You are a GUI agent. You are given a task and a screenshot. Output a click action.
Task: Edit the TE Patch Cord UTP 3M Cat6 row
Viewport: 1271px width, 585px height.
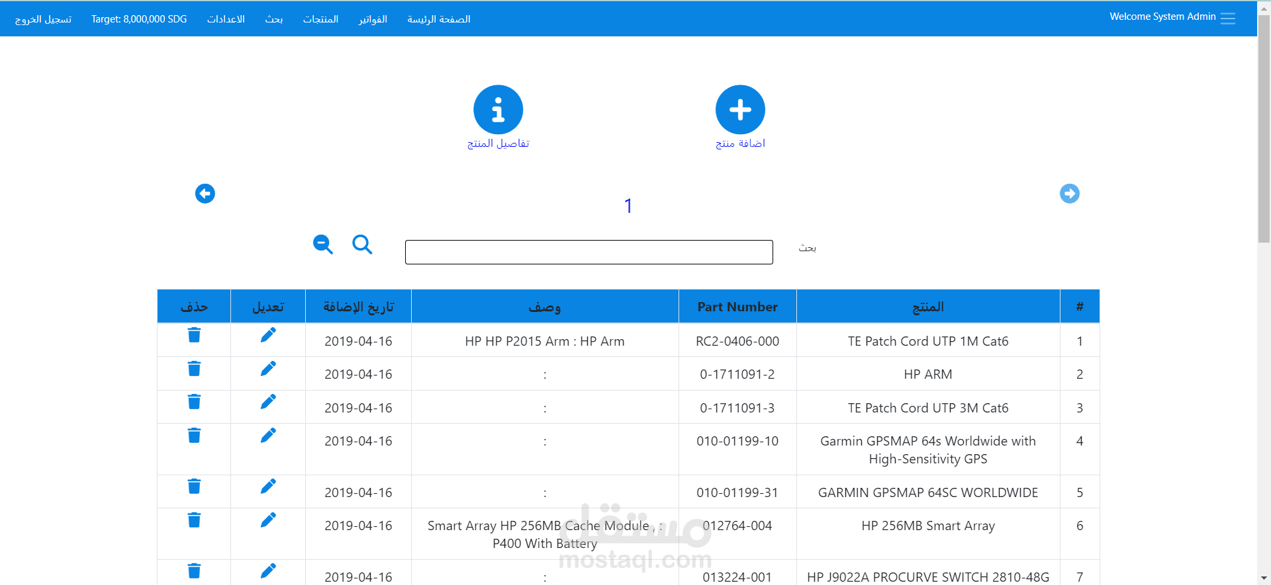coord(268,402)
